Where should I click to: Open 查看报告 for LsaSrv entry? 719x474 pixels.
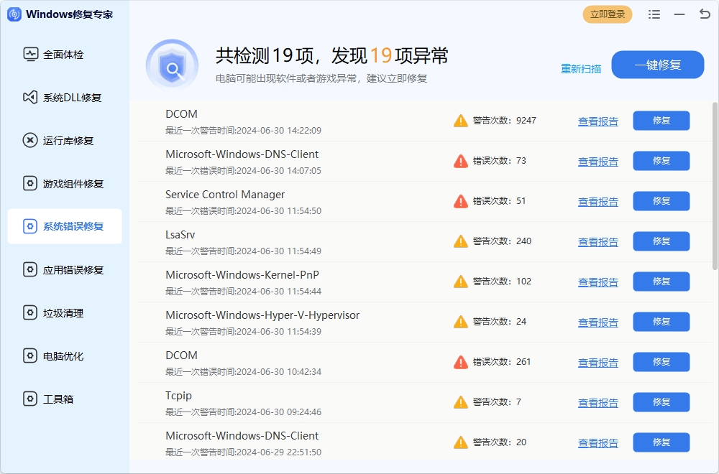tap(597, 242)
